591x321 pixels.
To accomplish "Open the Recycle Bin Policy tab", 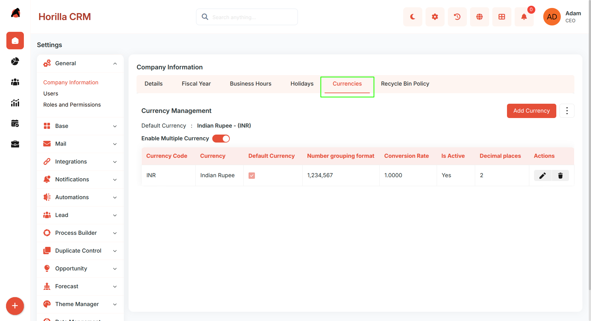I will tap(405, 84).
